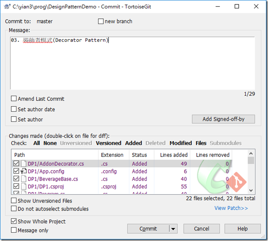Toggle Show Unversioned Files

click(14, 201)
